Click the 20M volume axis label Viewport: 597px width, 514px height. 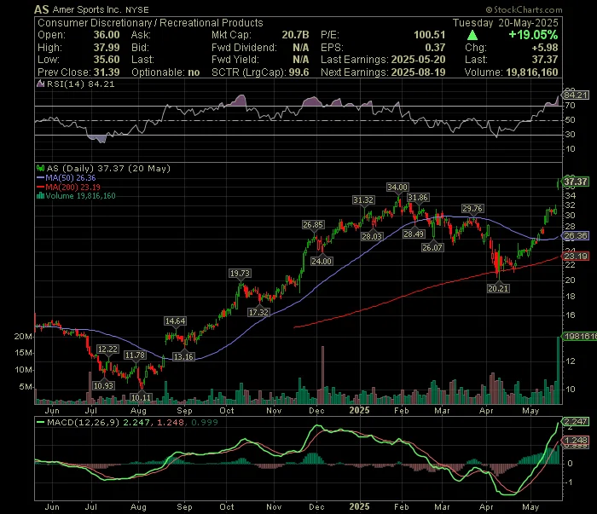click(x=23, y=337)
